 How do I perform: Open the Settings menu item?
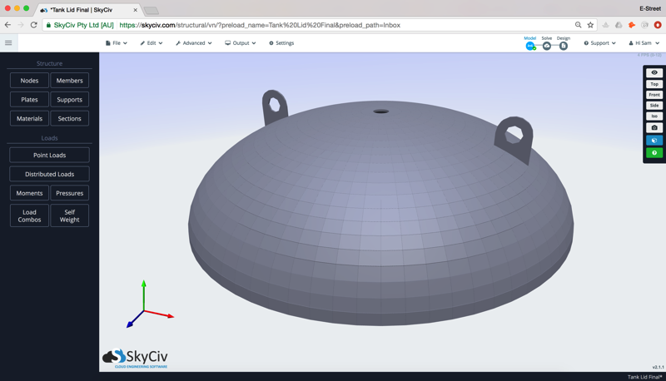281,43
